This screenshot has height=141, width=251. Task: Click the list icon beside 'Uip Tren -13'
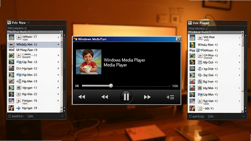19,62
